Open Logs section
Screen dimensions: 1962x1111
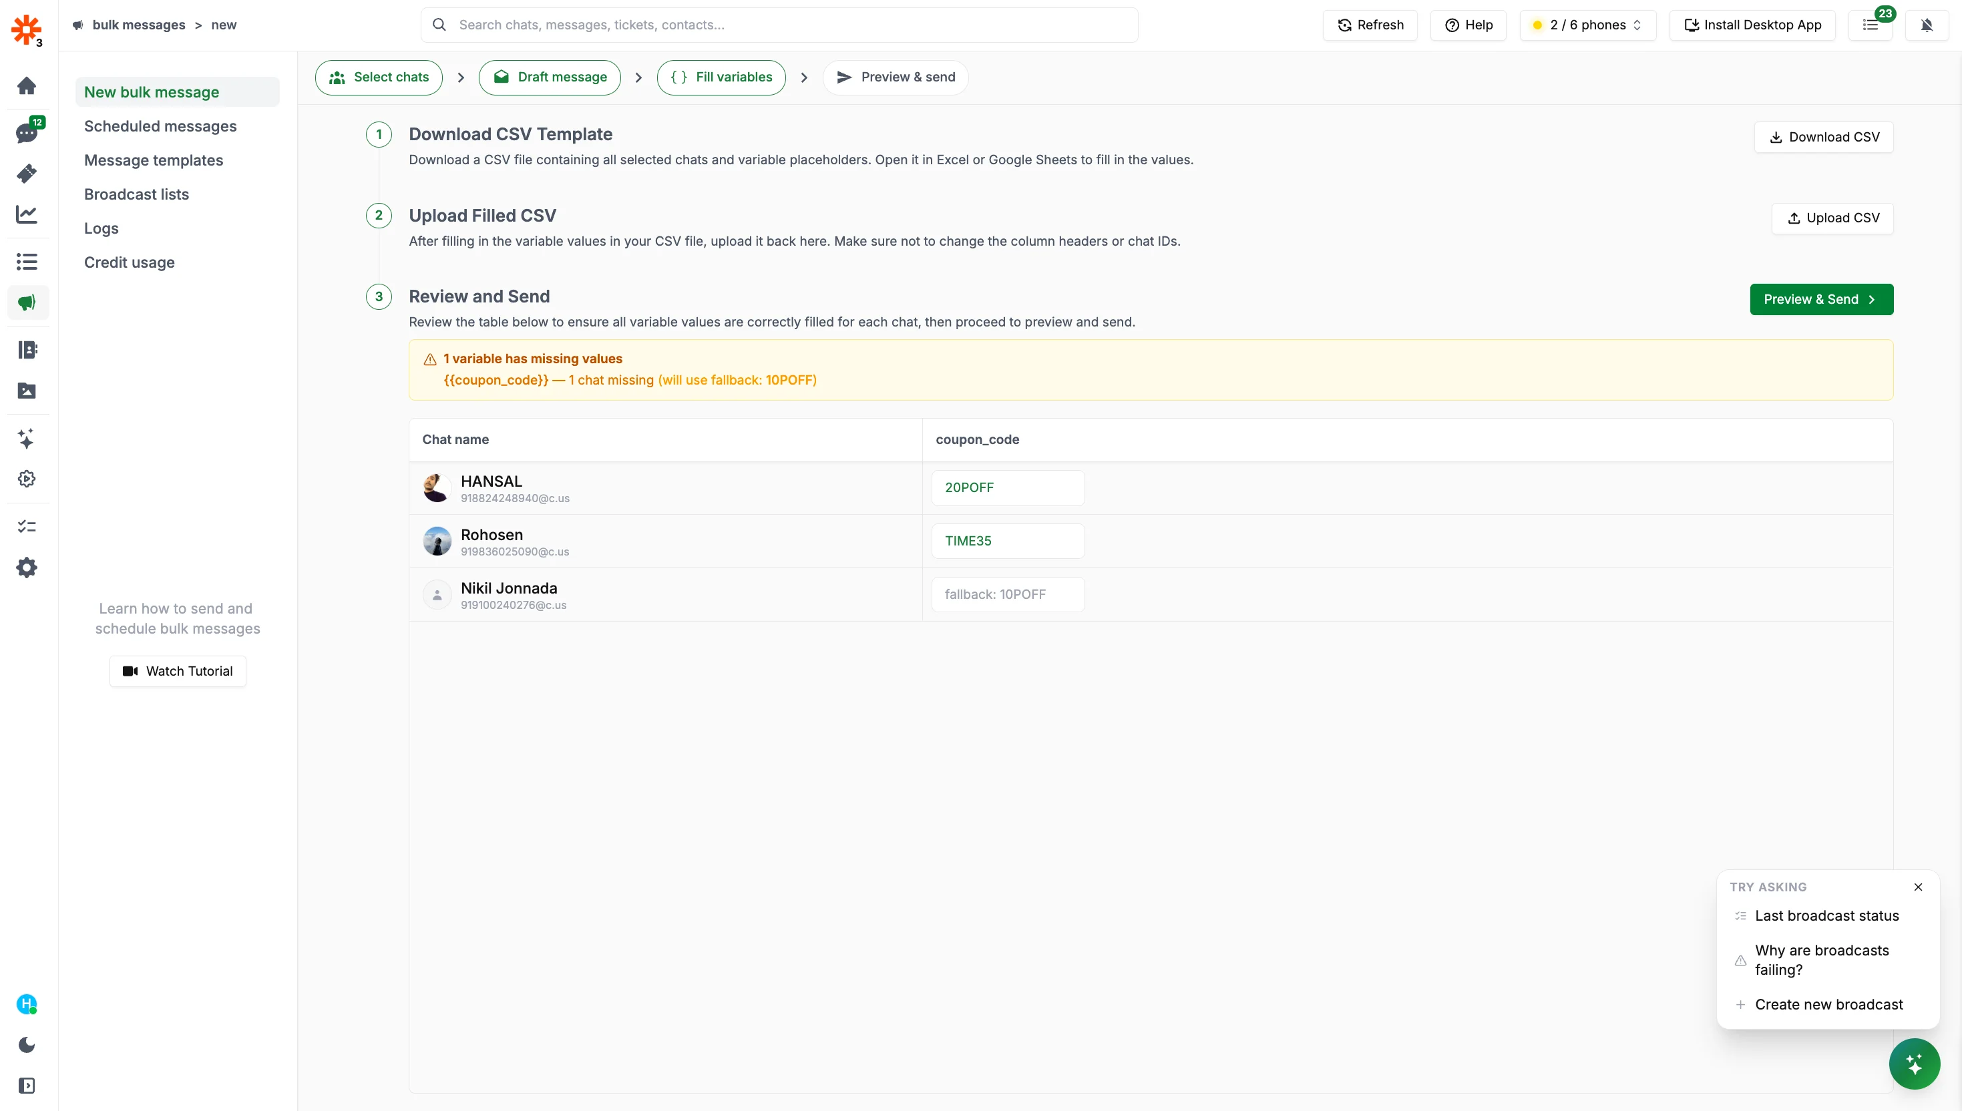[102, 228]
